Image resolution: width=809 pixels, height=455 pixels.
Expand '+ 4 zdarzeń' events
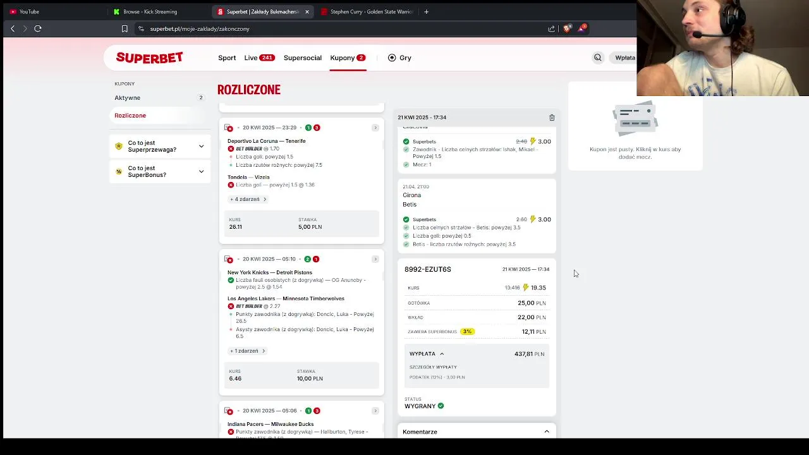coord(248,199)
